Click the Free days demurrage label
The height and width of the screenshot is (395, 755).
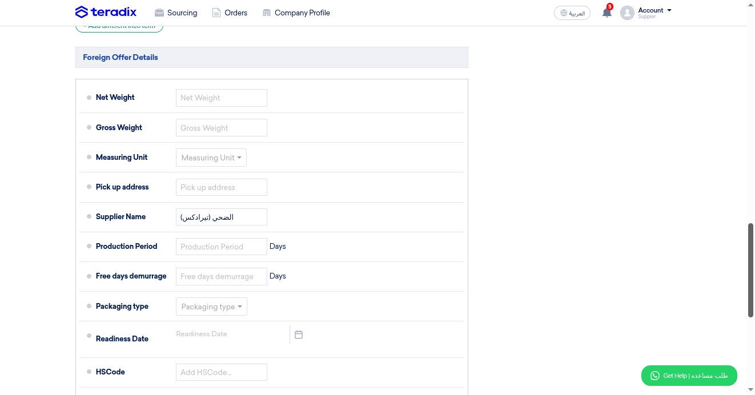pos(131,276)
